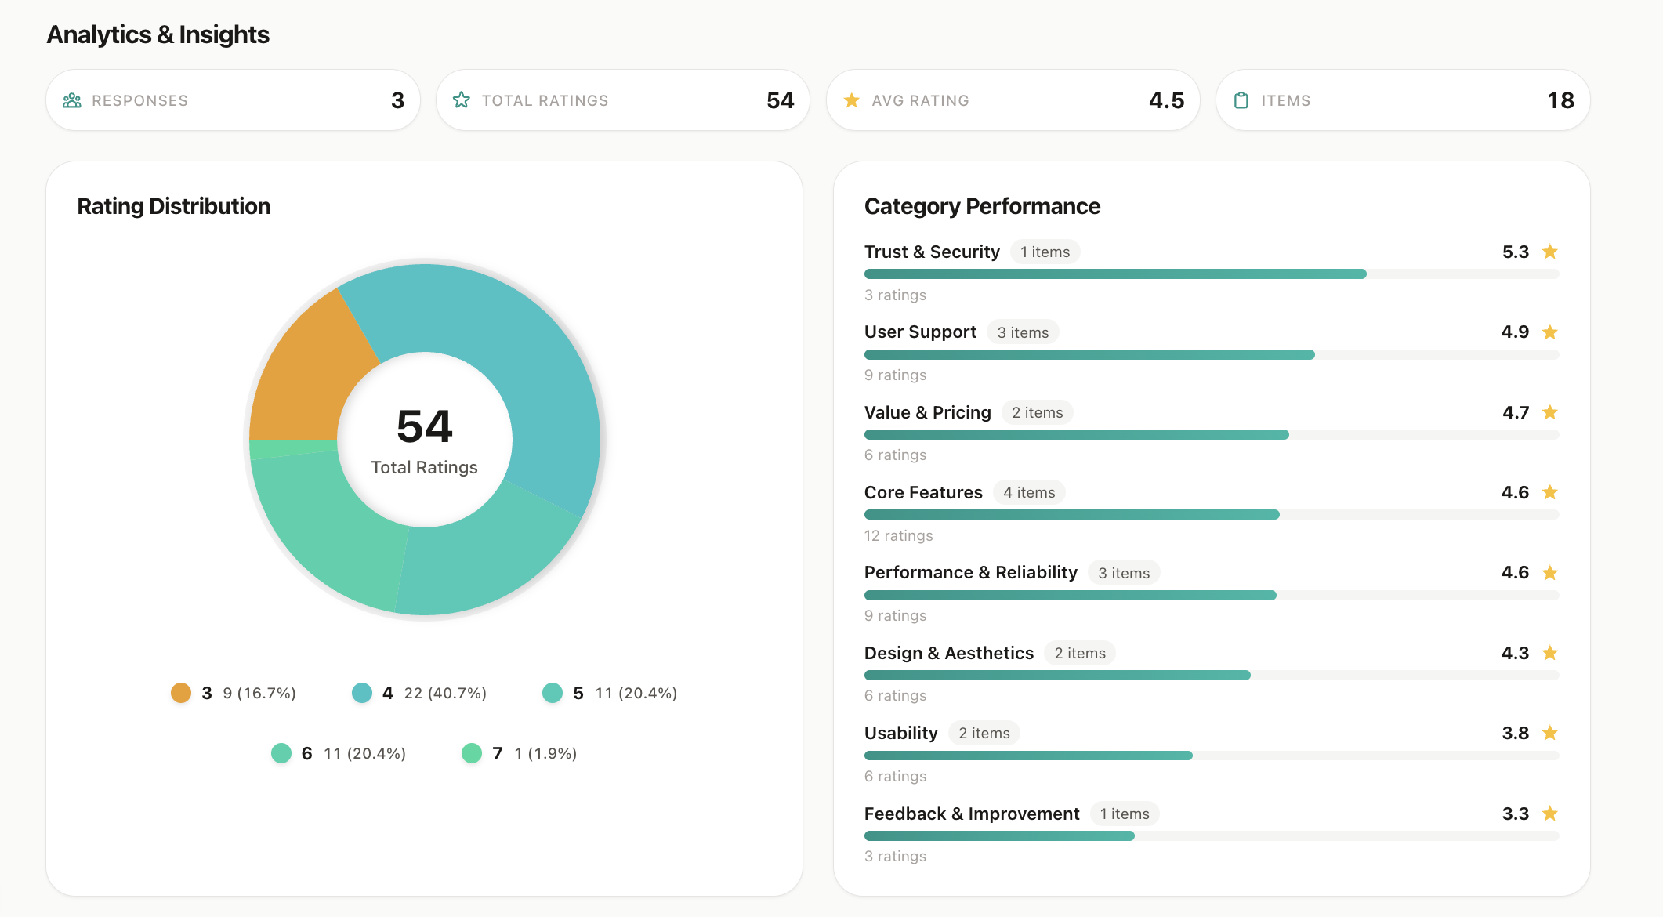Click the Core Features progress bar
This screenshot has width=1663, height=917.
[x=1211, y=515]
